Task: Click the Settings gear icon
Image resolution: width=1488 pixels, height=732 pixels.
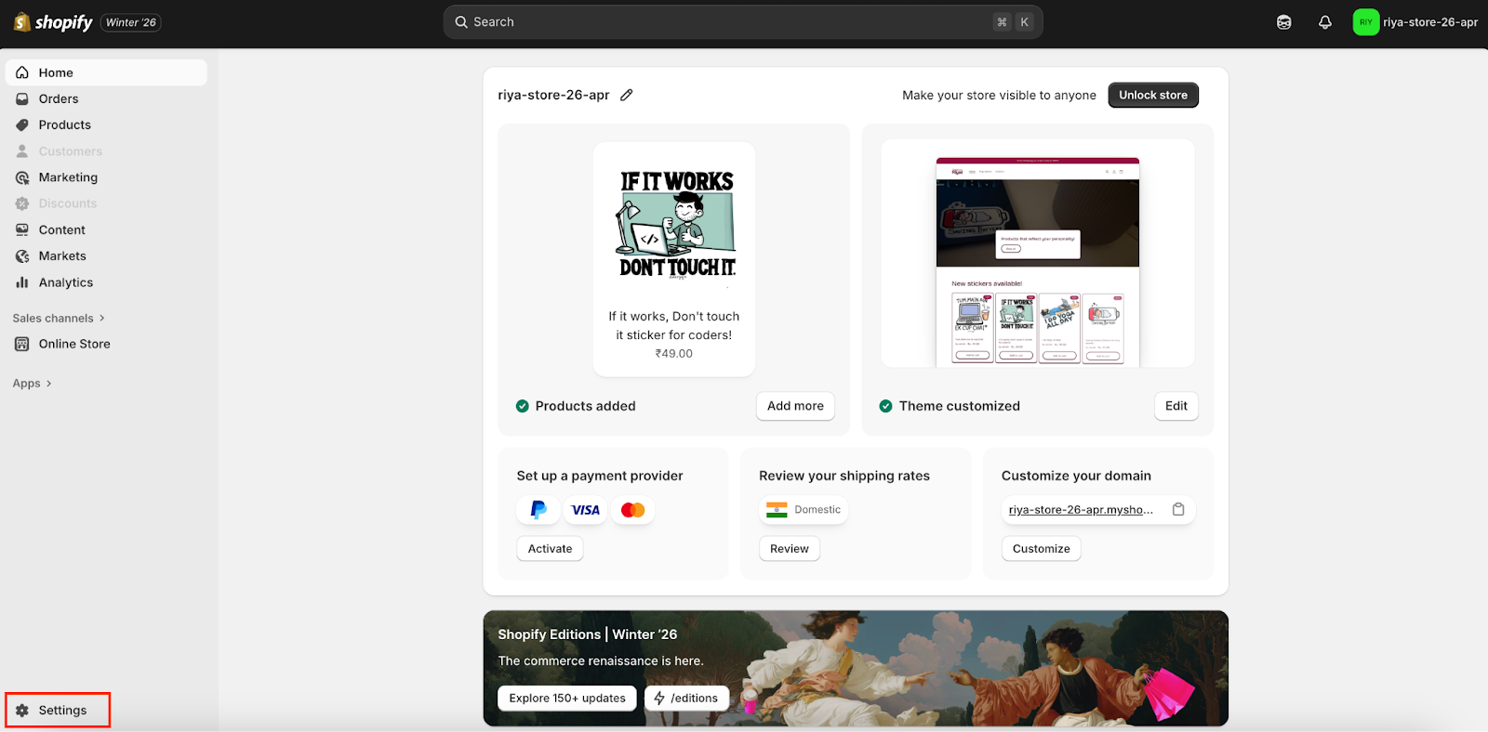Action: (x=22, y=711)
